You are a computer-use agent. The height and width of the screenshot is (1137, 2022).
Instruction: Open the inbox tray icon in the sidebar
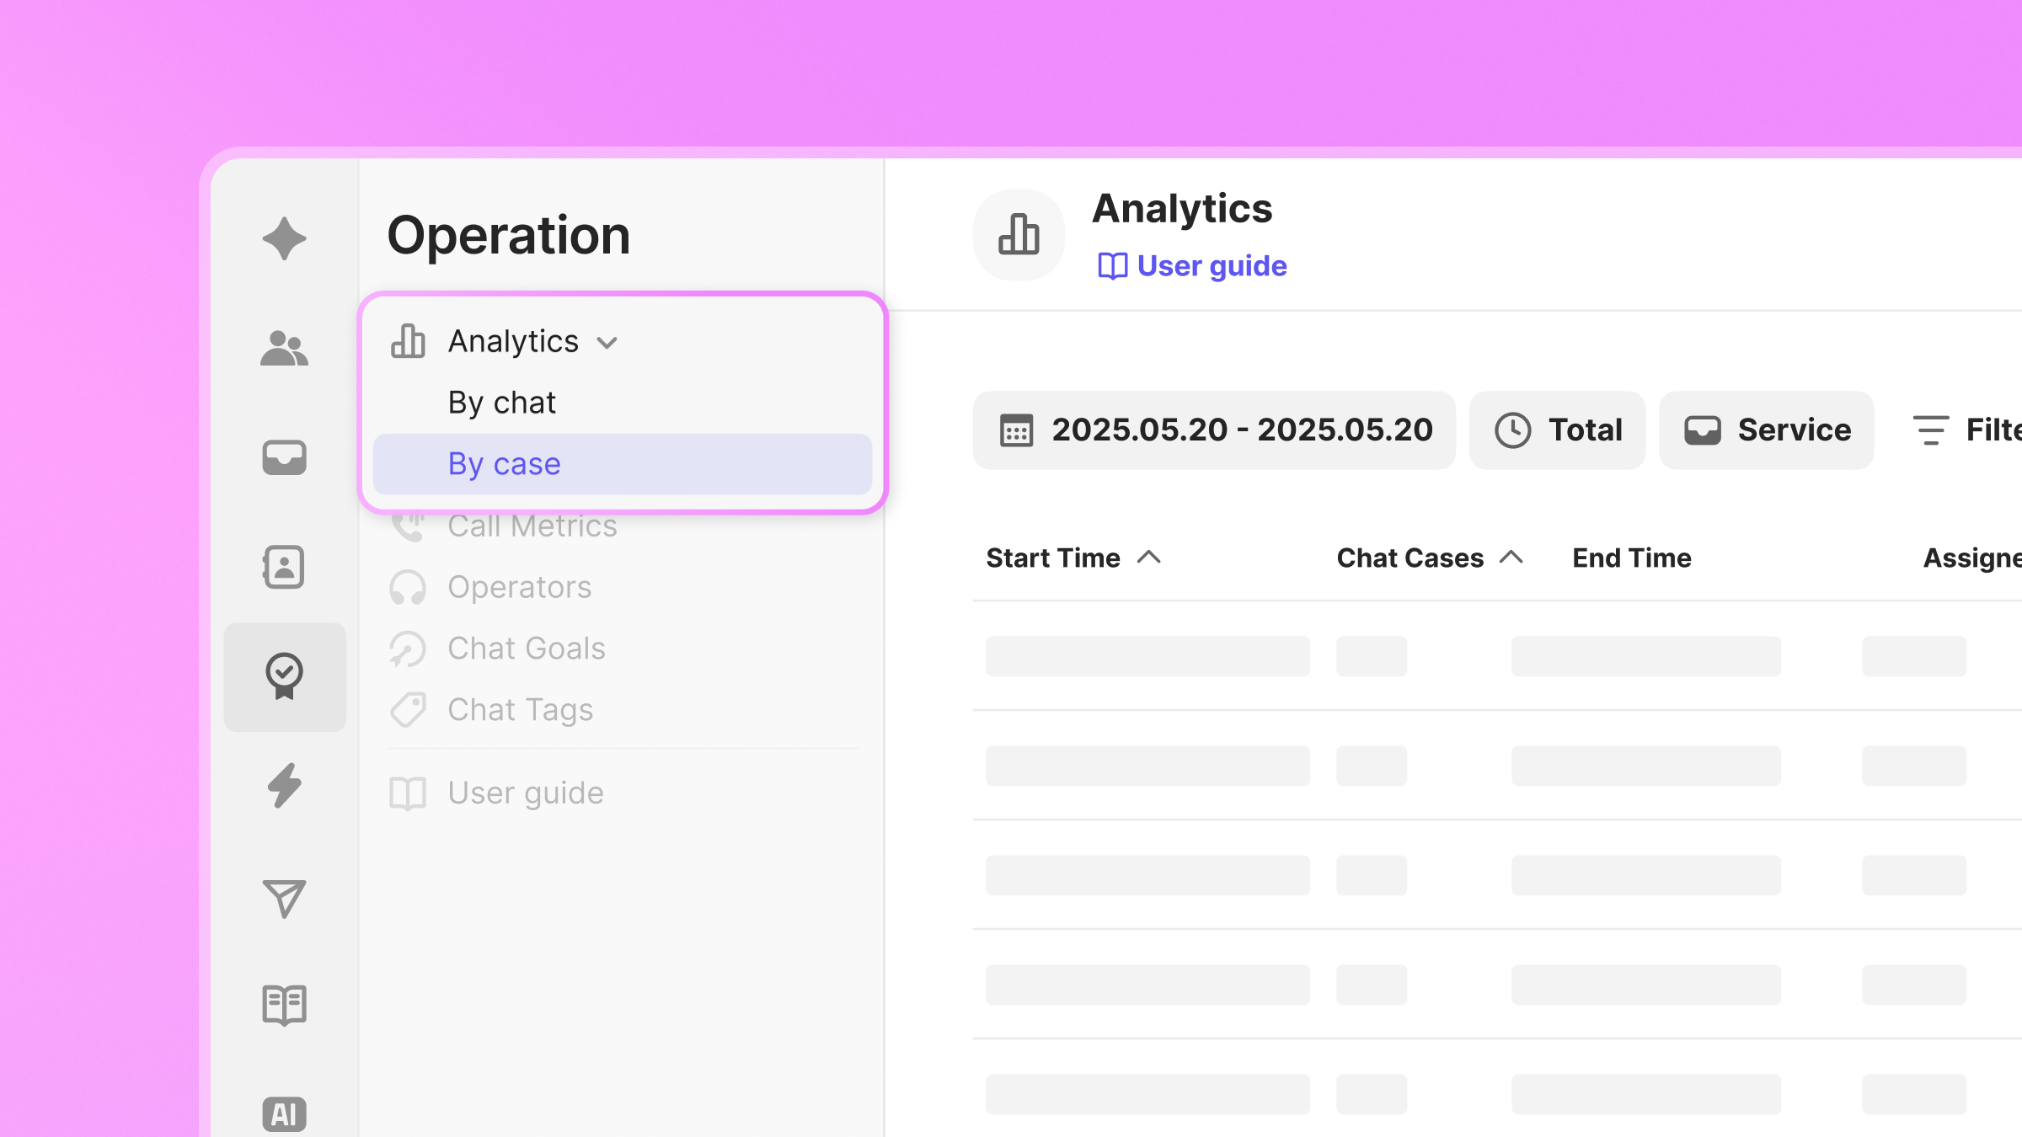click(x=284, y=457)
